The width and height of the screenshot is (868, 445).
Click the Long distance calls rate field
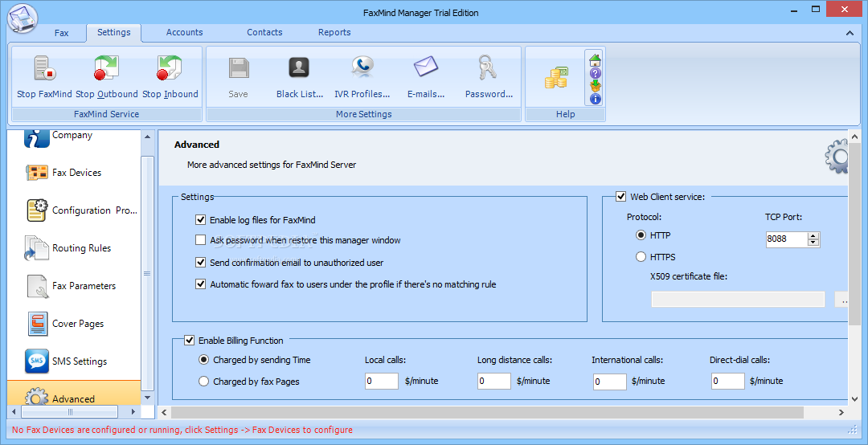[x=493, y=381]
